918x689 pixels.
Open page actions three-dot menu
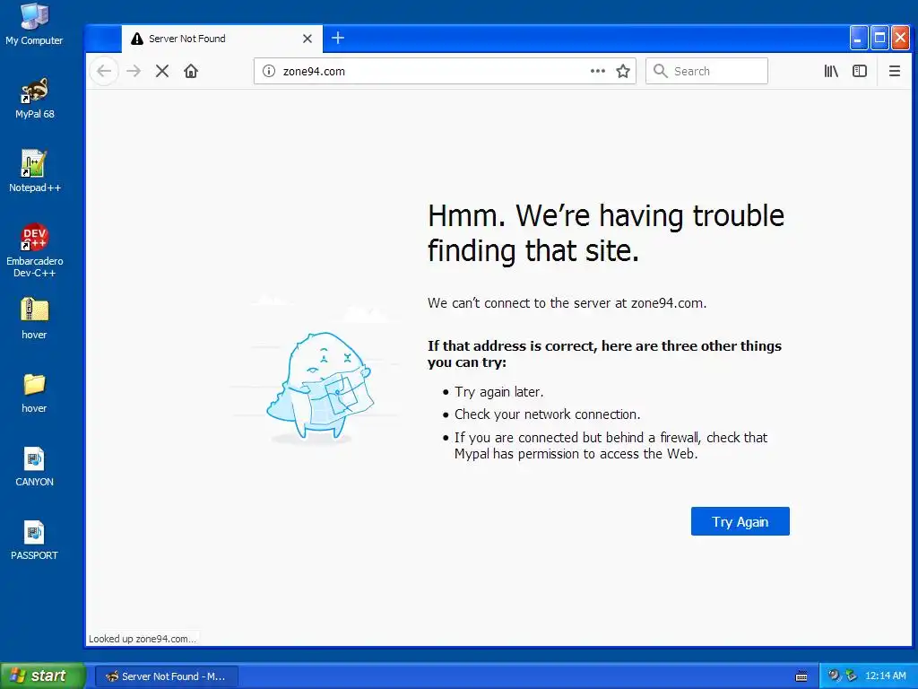(x=598, y=71)
